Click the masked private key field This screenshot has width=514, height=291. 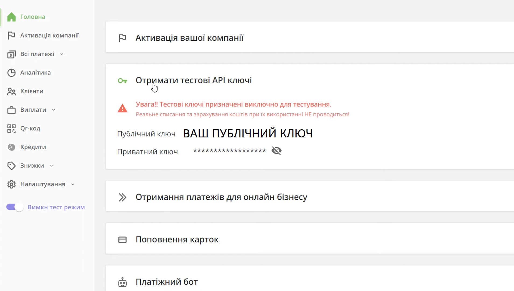click(x=229, y=151)
